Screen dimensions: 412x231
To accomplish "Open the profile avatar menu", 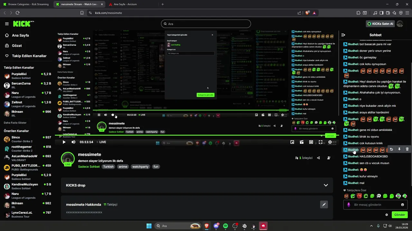I will 400,24.
